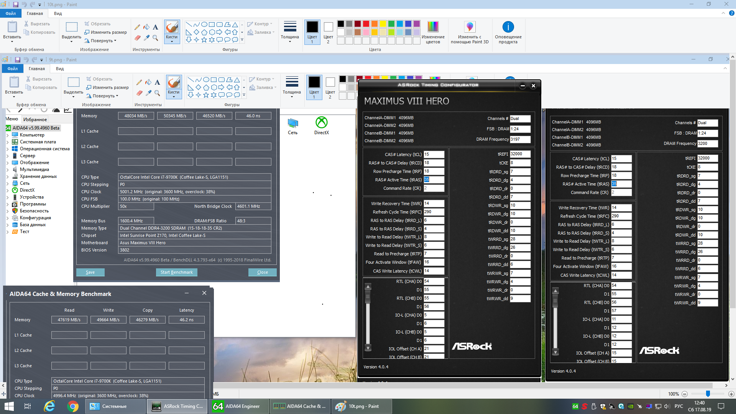
Task: Expand the Компьютер tree node in AIDA64
Action: [8, 135]
